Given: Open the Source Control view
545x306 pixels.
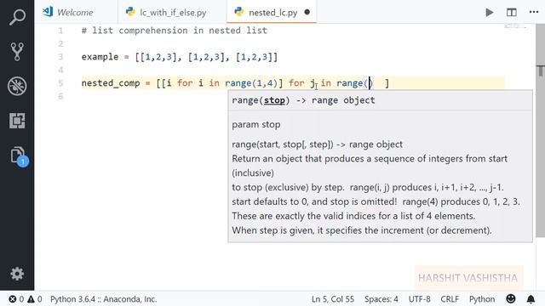Looking at the screenshot, I should coord(17,51).
